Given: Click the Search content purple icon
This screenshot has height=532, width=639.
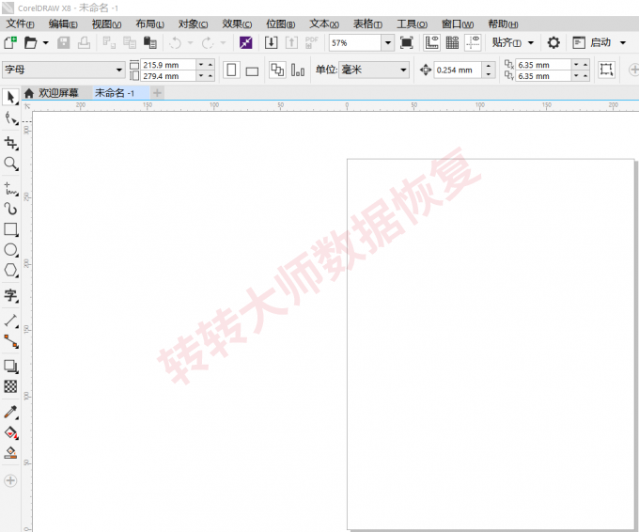Looking at the screenshot, I should pos(246,42).
